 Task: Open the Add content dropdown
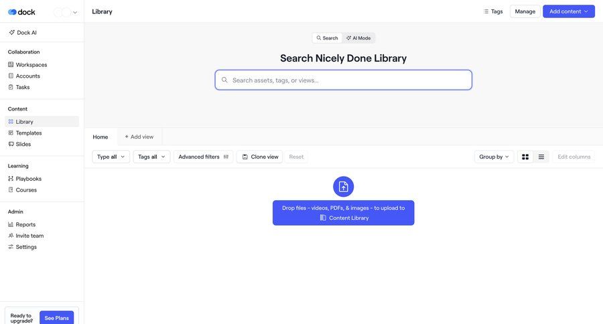(569, 11)
